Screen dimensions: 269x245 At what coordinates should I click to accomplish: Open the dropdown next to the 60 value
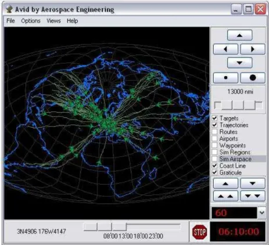pos(262,212)
